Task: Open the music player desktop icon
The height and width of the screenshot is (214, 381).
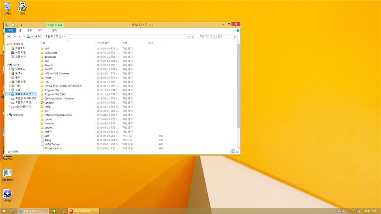Action: [x=23, y=8]
